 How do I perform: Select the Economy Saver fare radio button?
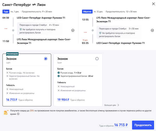[97, 59]
